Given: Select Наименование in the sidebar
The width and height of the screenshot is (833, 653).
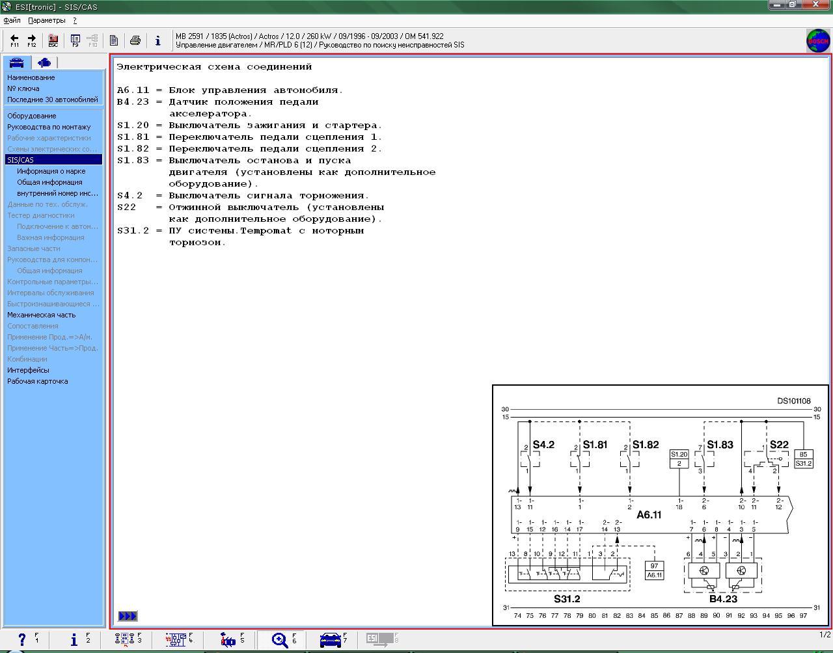Looking at the screenshot, I should (x=31, y=77).
